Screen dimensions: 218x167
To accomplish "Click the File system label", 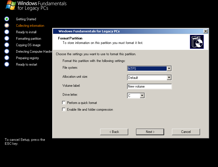I will point(70,68).
